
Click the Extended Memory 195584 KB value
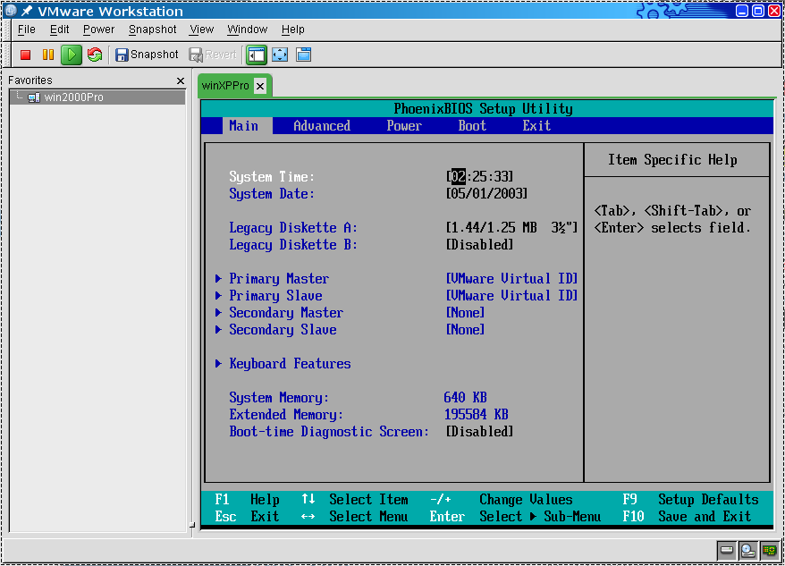pyautogui.click(x=477, y=415)
